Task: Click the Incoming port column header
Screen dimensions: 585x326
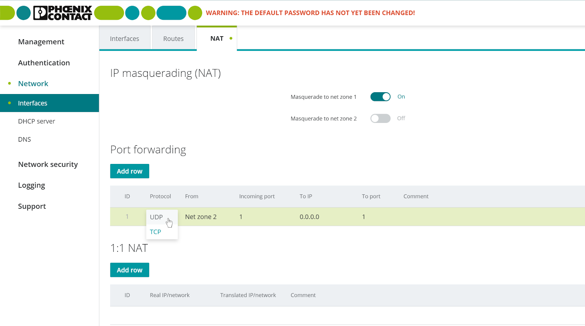Action: (x=257, y=196)
